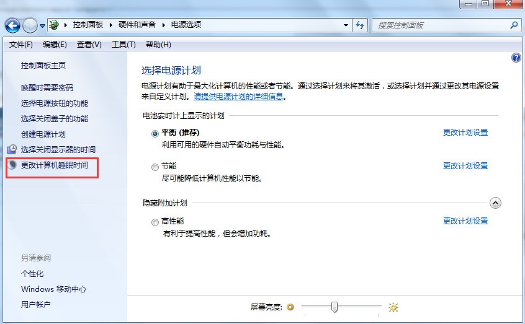The height and width of the screenshot is (324, 525).
Task: Open 选择关闭盖子的功能 link
Action: click(55, 119)
